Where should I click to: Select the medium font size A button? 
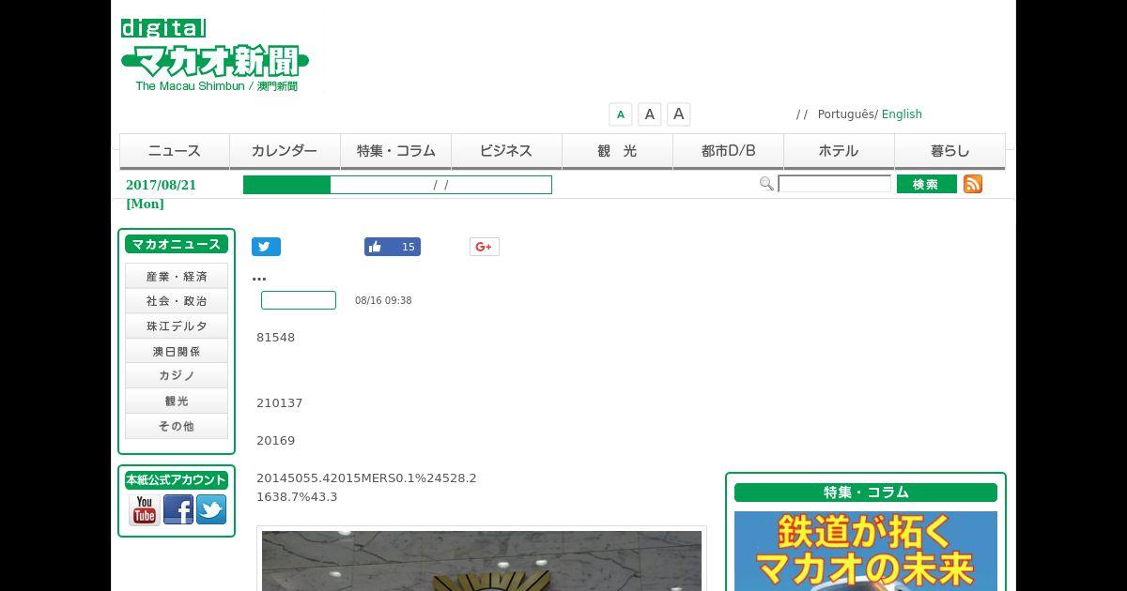point(649,114)
